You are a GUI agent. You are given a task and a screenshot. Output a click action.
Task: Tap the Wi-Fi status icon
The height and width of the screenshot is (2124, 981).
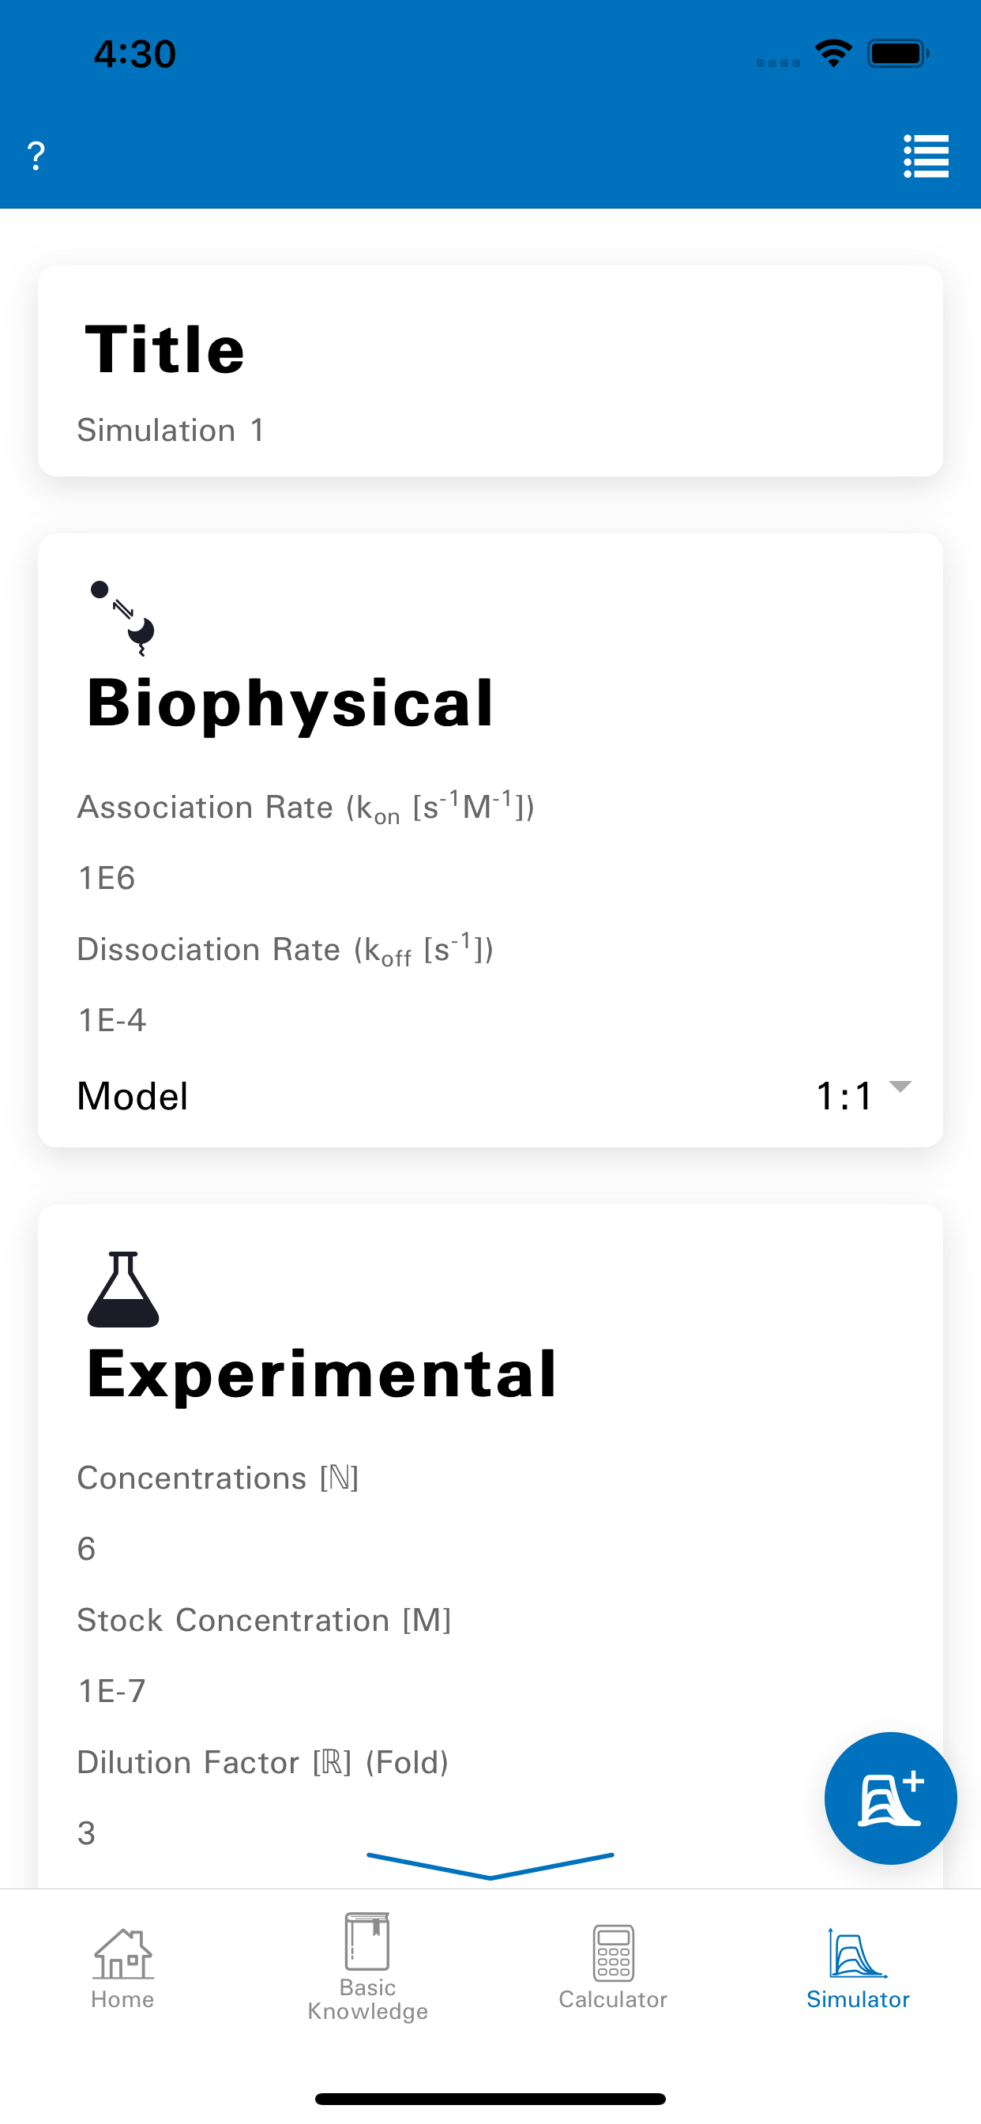[833, 54]
